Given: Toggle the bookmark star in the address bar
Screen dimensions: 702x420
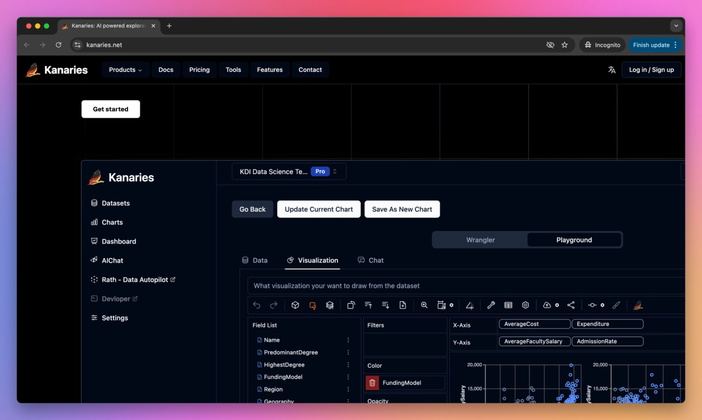Looking at the screenshot, I should pyautogui.click(x=564, y=44).
